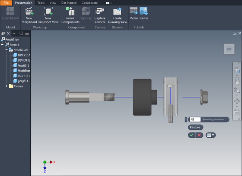Screen dimensions: 242x176
Task: Open the File menu
Action: click(6, 3)
